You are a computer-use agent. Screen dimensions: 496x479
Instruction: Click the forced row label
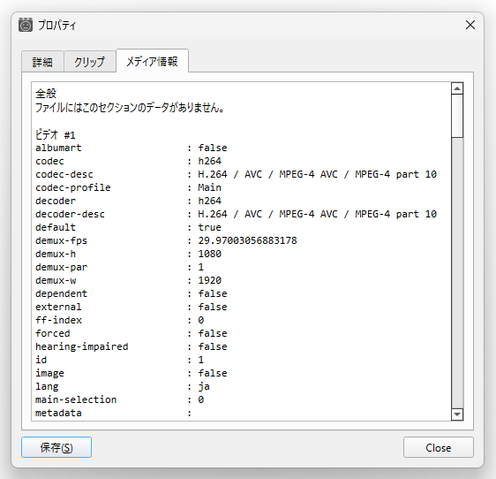52,333
